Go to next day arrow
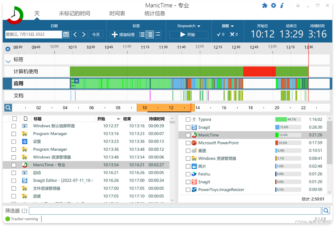This screenshot has width=335, height=227. point(84,34)
